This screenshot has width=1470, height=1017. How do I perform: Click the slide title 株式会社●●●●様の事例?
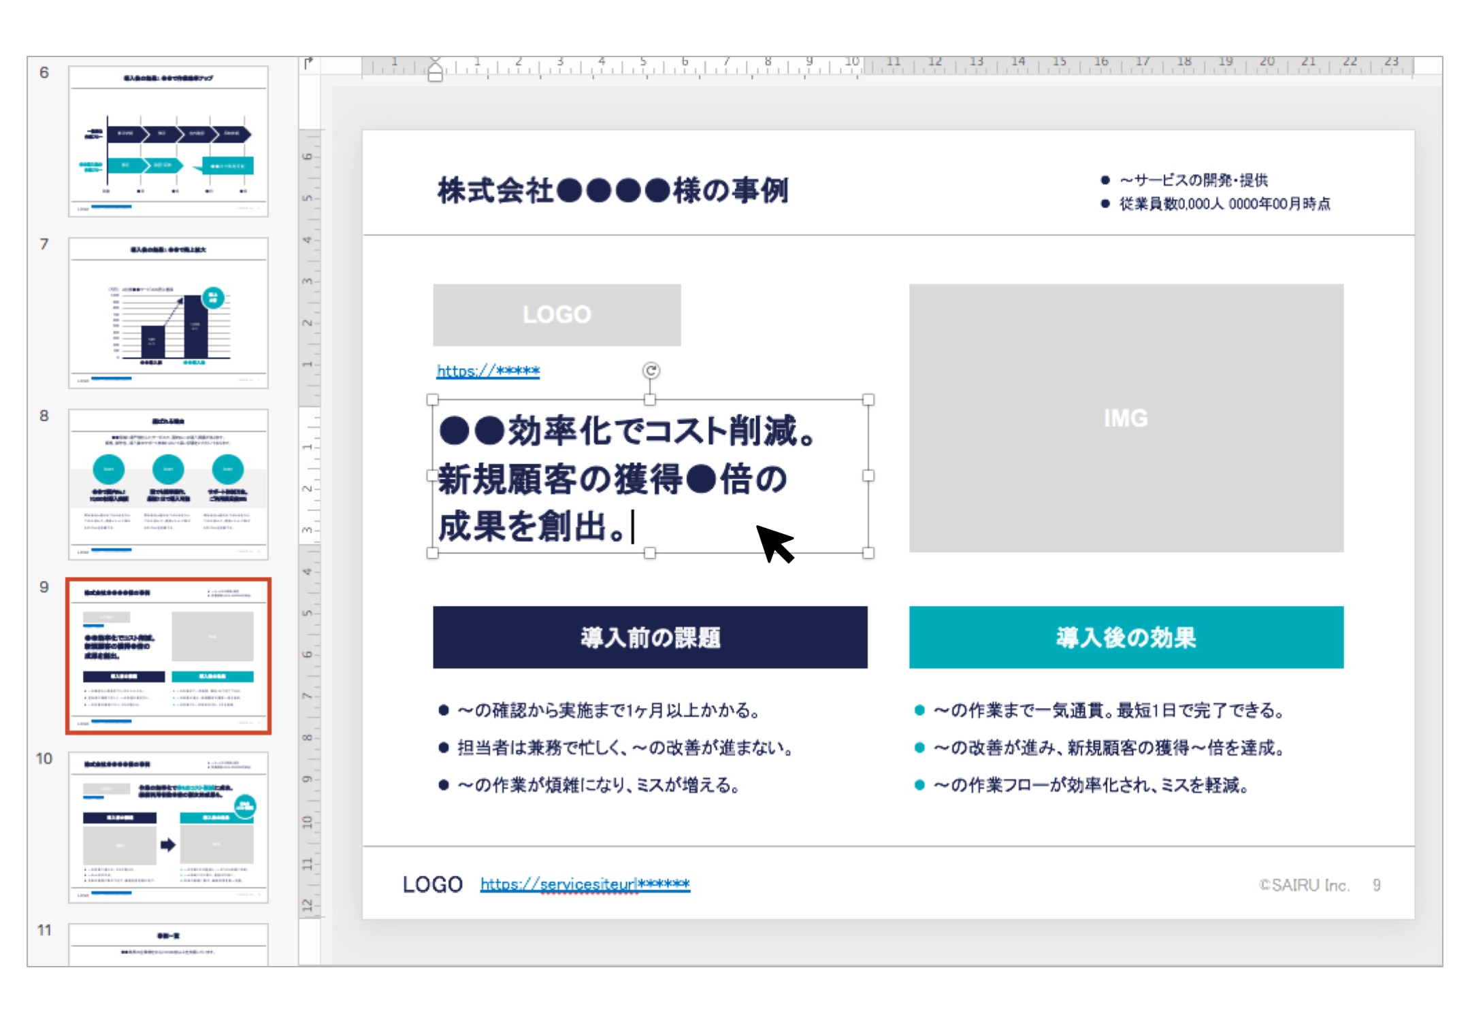coord(612,190)
